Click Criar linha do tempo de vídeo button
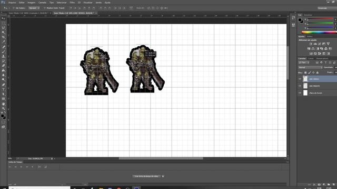Image resolution: width=337 pixels, height=189 pixels. [146, 176]
